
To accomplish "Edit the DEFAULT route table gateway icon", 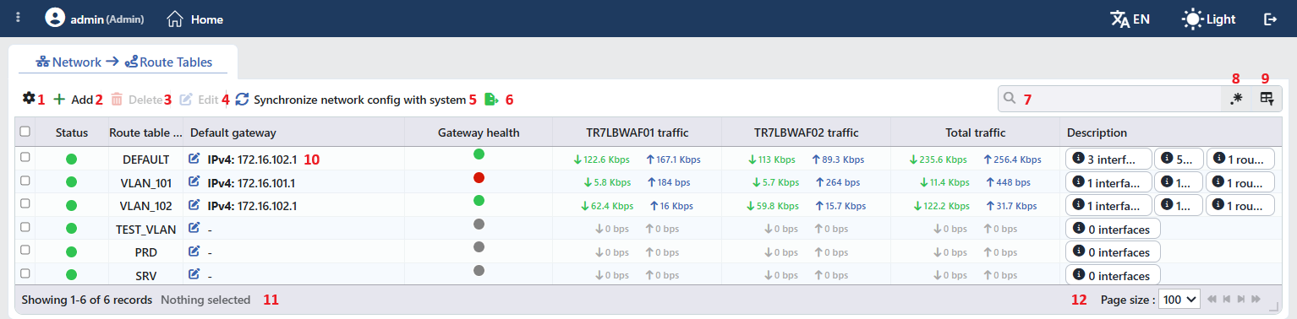I will (194, 158).
